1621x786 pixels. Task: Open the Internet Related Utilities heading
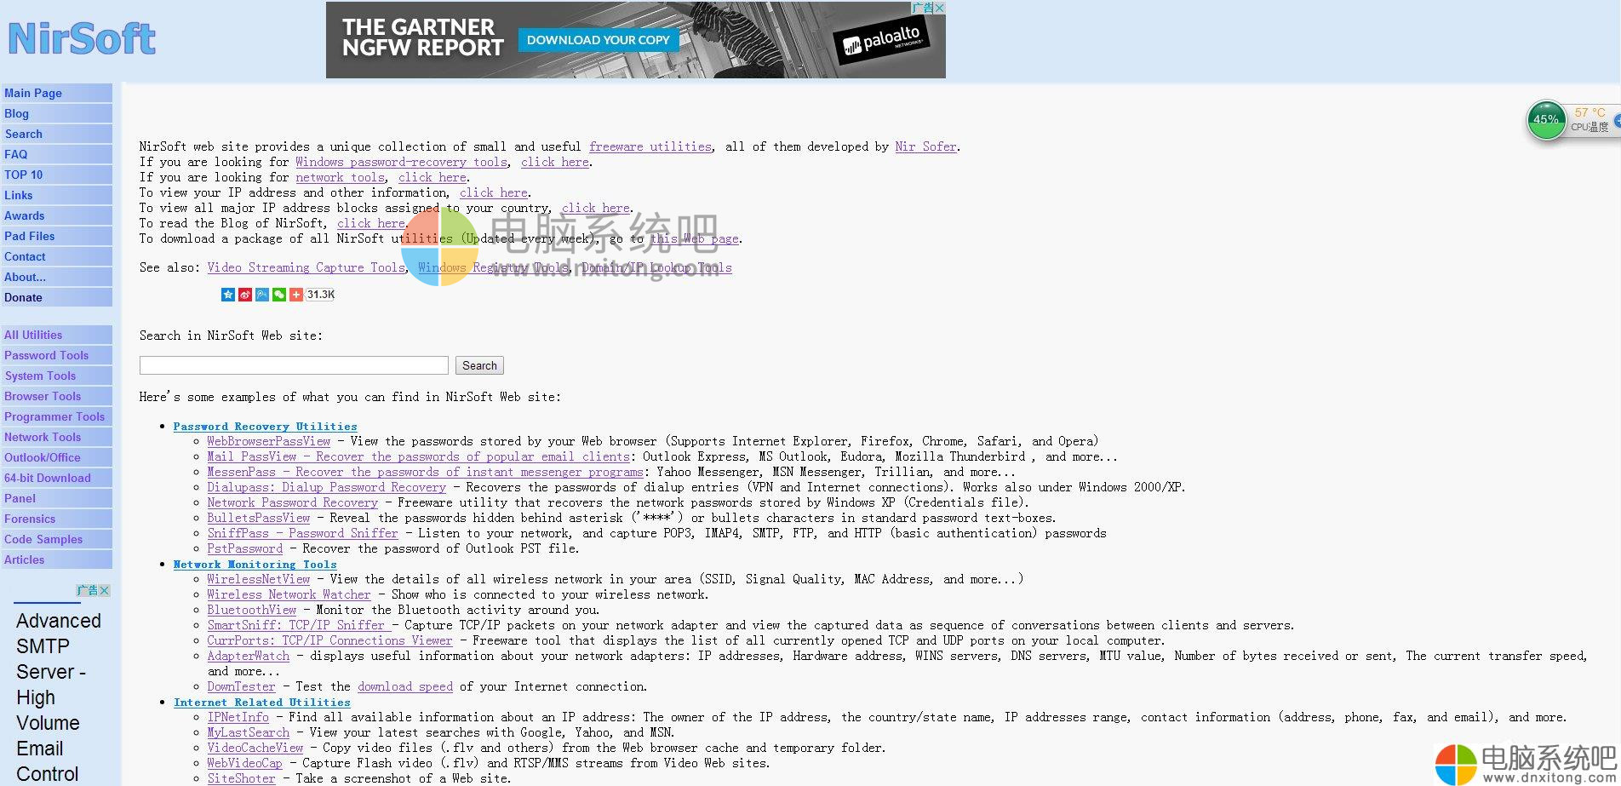261,703
